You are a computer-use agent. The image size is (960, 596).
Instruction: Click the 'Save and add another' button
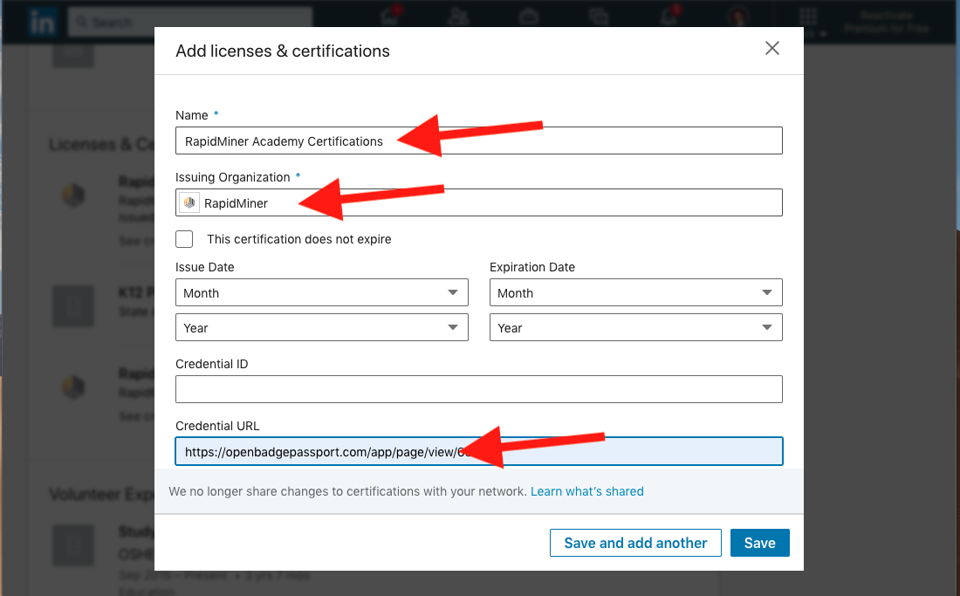pyautogui.click(x=635, y=543)
